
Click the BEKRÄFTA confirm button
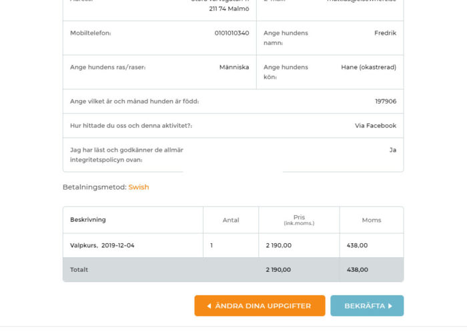coord(367,306)
